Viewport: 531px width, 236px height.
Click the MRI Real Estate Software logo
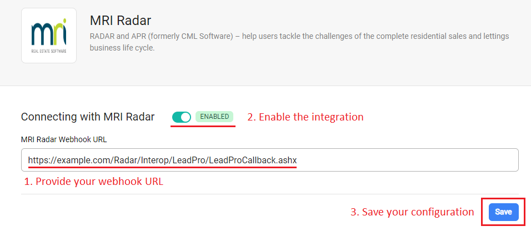(49, 36)
